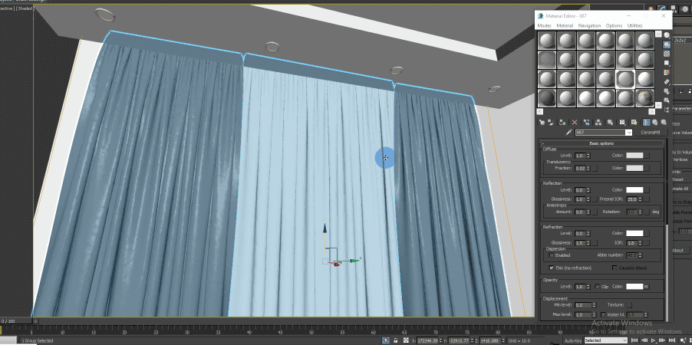The height and width of the screenshot is (345, 692).
Task: Click sample slots scroll-down arrow
Action: (658, 105)
